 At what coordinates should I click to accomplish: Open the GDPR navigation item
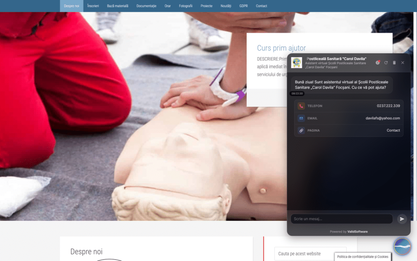[244, 6]
